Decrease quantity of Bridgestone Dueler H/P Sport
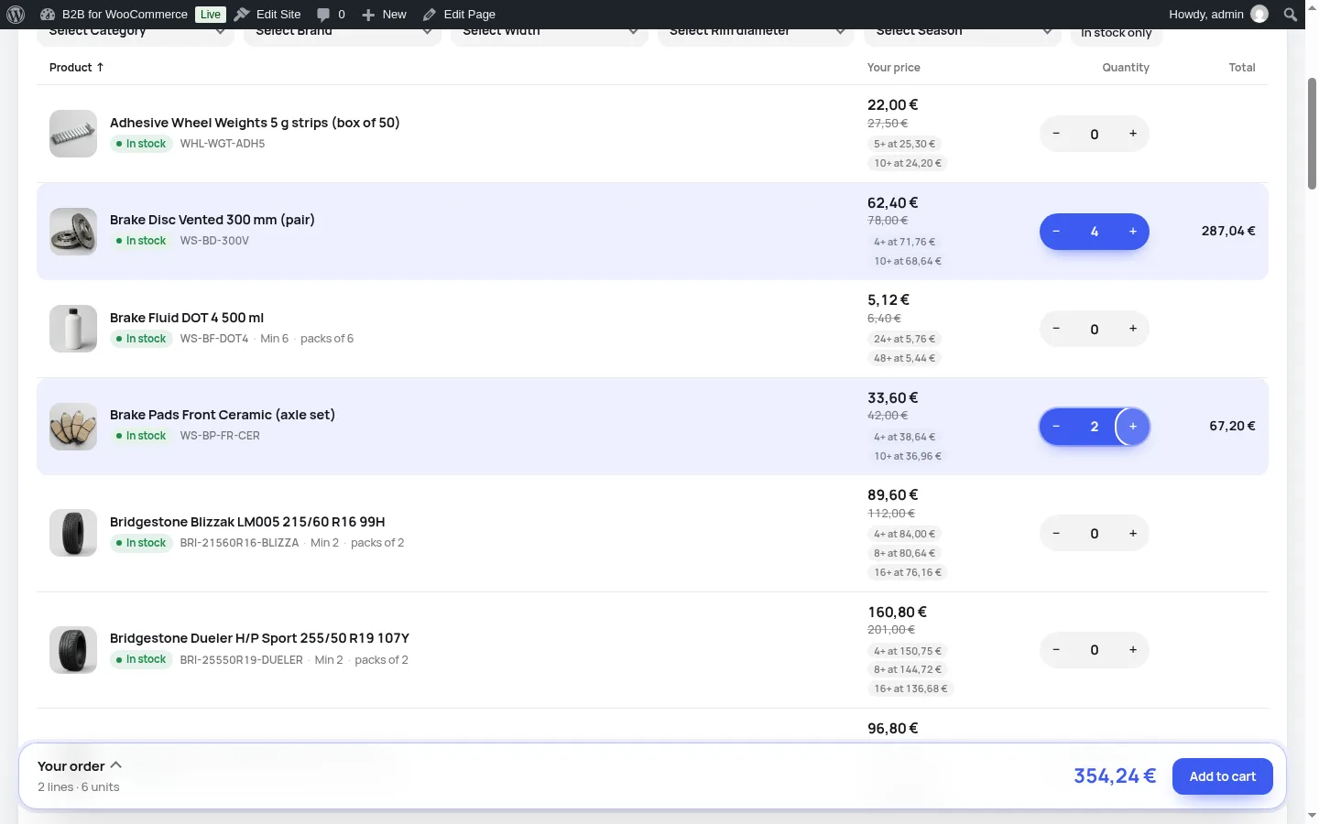 [x=1056, y=650]
